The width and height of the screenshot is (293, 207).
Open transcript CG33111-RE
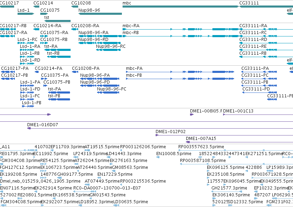click(266, 50)
